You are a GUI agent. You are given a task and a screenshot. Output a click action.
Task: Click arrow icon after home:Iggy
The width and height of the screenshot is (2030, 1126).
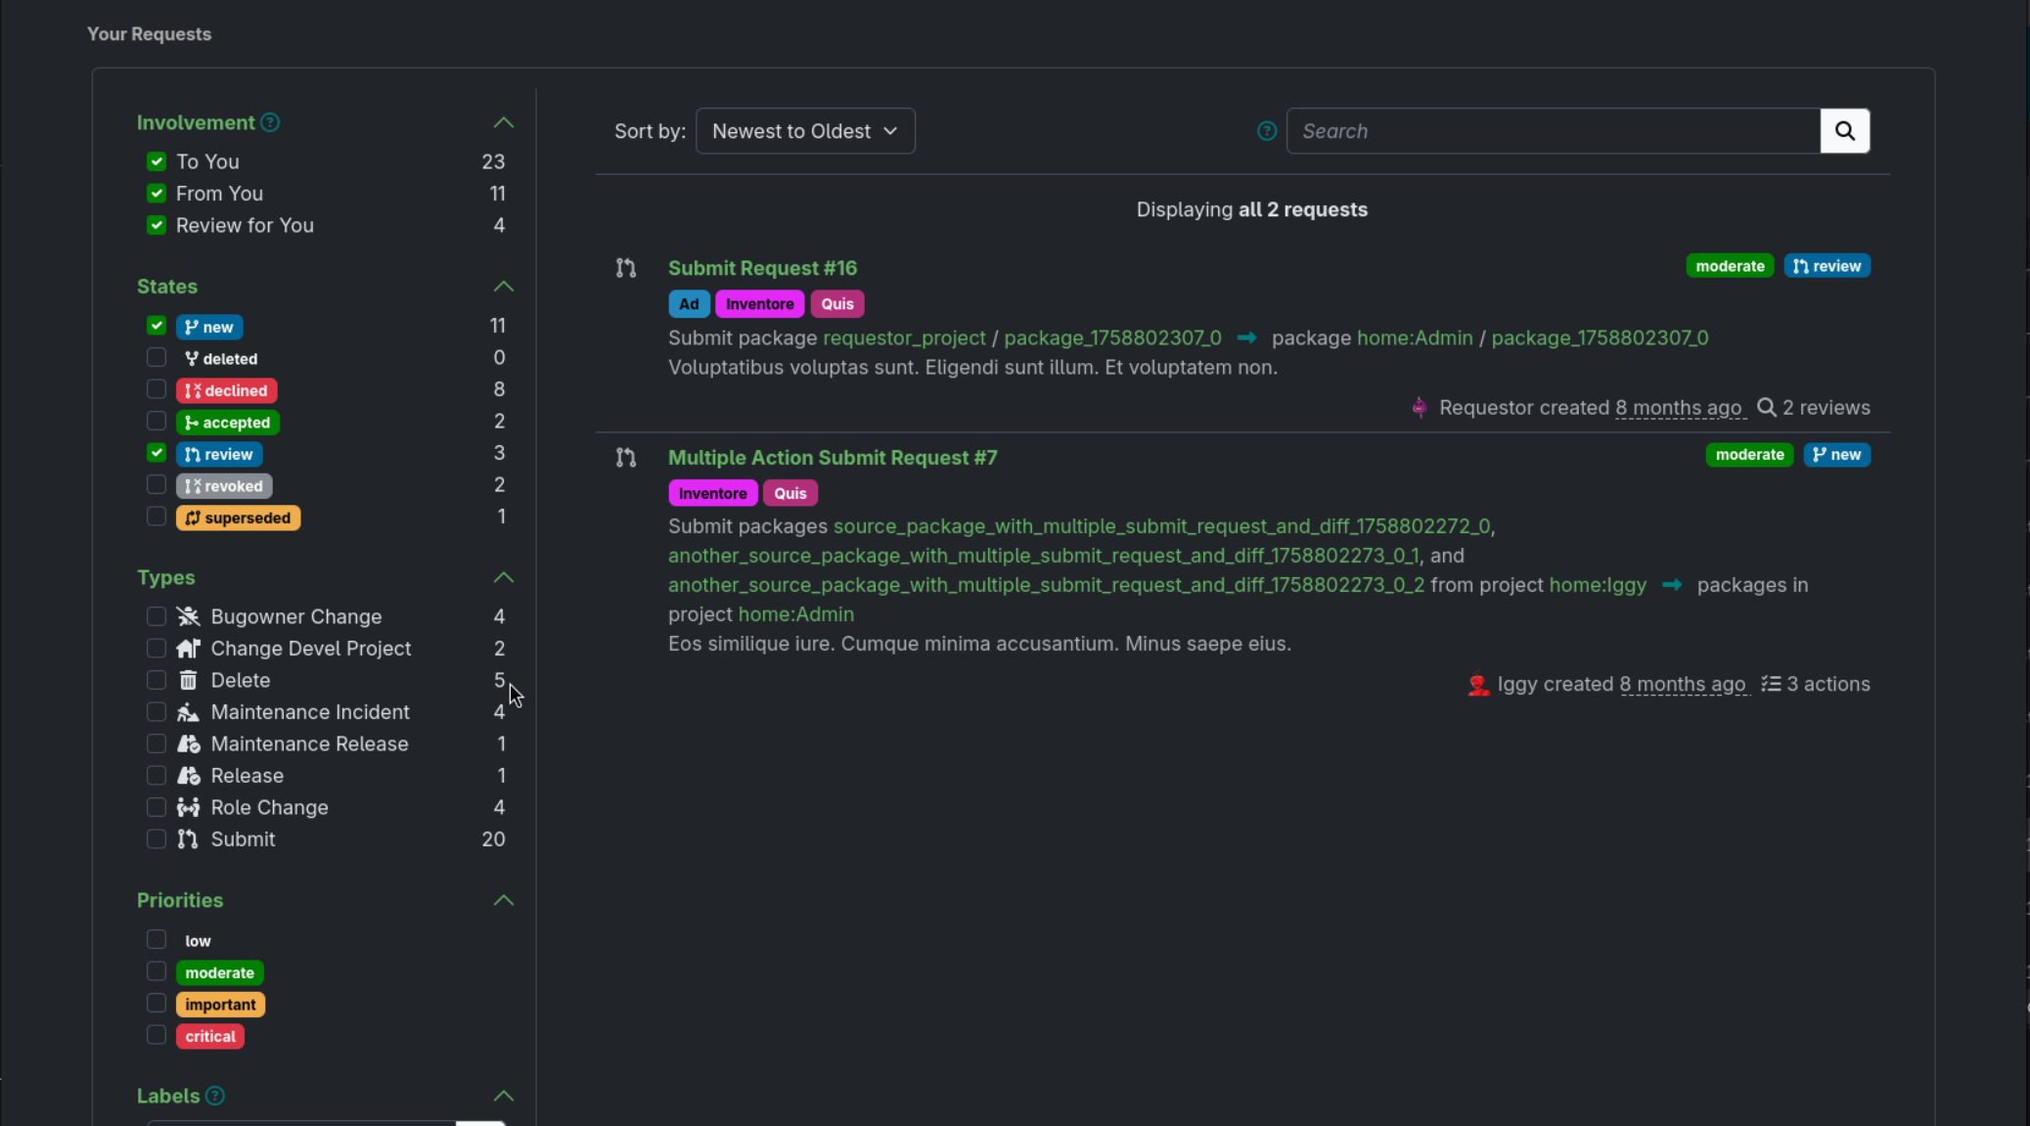[x=1672, y=585]
